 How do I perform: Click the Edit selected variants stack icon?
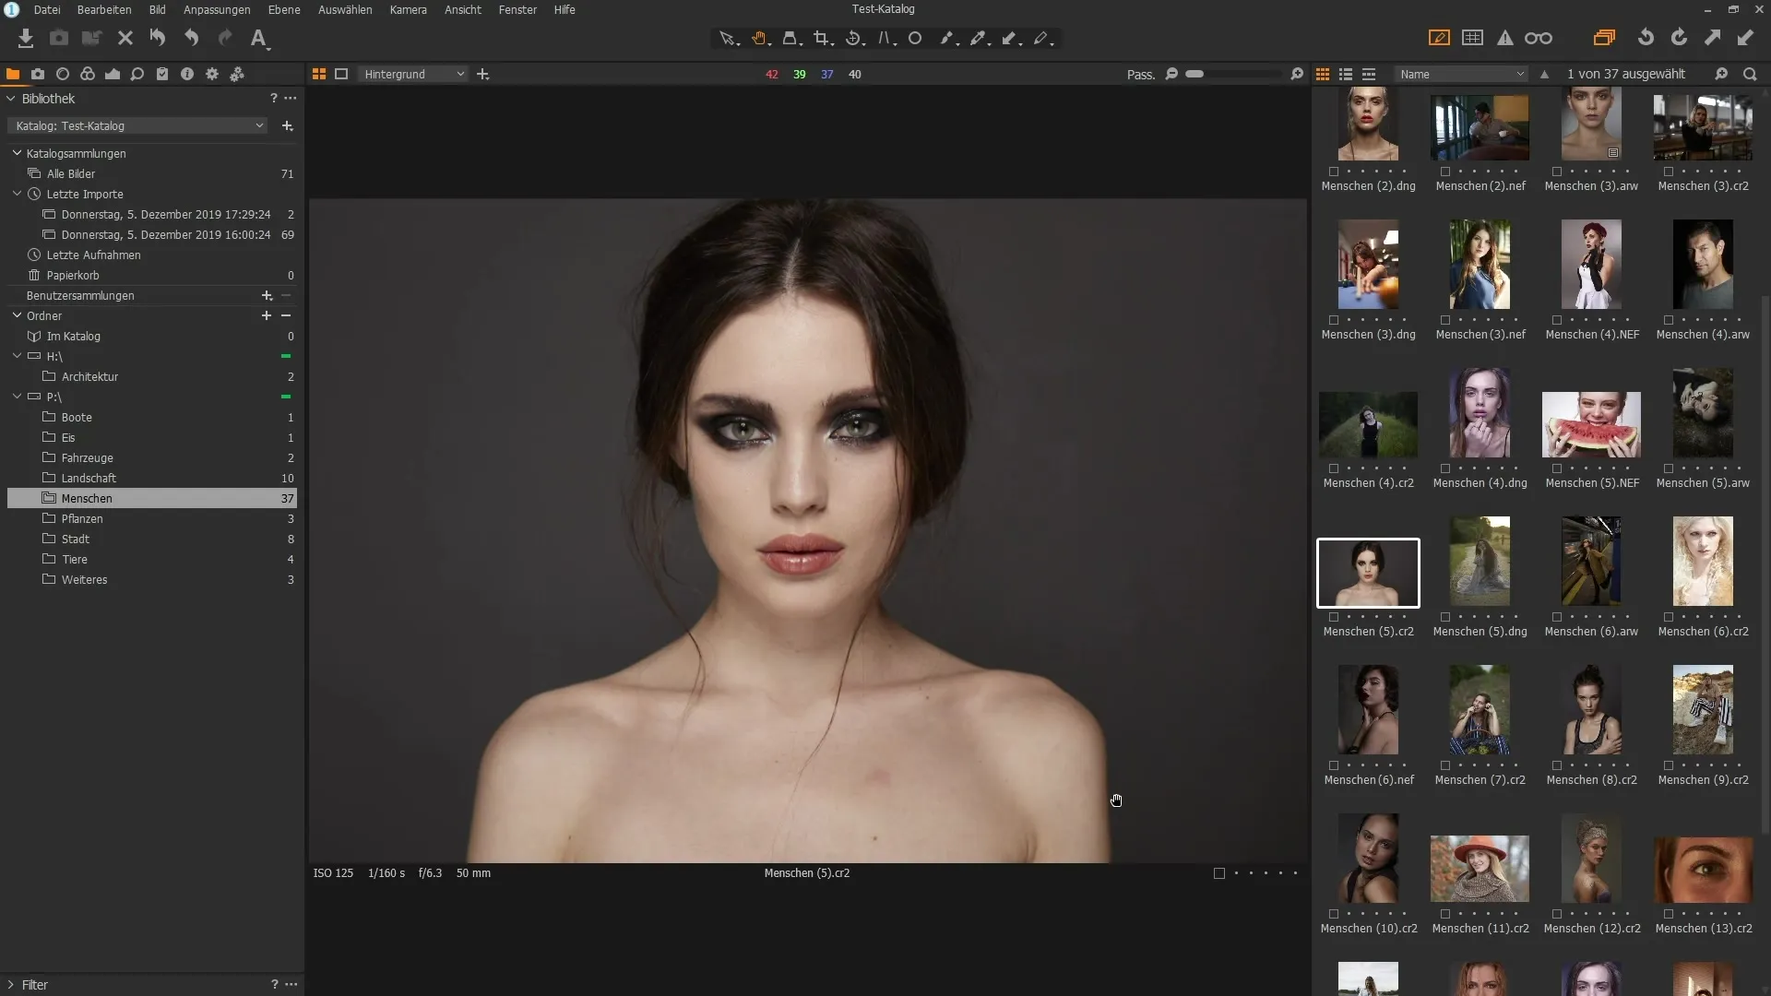1604,38
